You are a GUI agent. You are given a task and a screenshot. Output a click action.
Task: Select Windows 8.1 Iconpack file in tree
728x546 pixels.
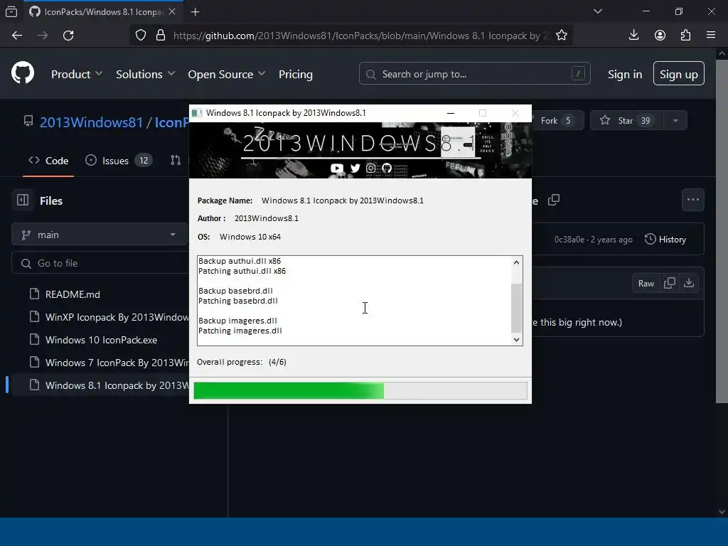click(x=117, y=385)
